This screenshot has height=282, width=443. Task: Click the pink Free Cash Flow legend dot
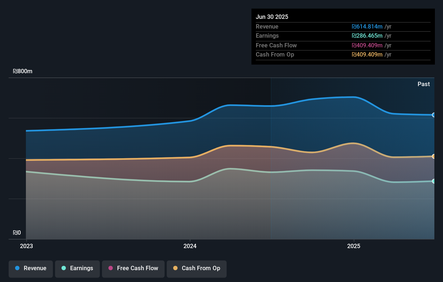click(110, 268)
